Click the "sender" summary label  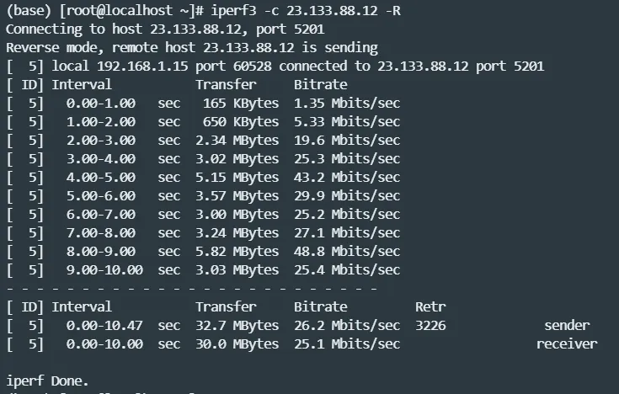[x=567, y=325]
